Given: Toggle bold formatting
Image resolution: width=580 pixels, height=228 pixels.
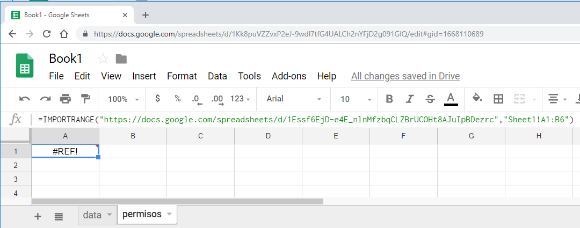Looking at the screenshot, I should (x=389, y=99).
